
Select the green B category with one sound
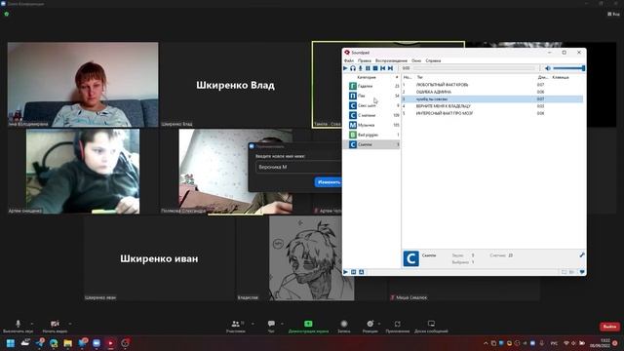pyautogui.click(x=371, y=135)
